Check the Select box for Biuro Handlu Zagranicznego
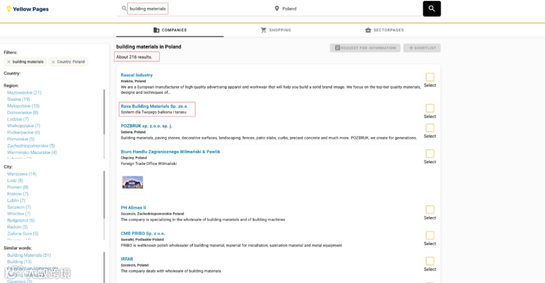This screenshot has width=545, height=283. tap(430, 153)
